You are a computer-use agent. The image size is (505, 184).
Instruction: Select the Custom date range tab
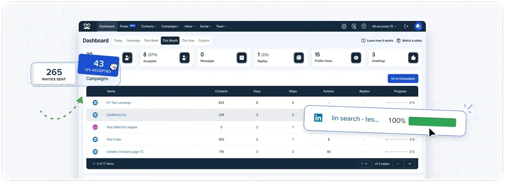pyautogui.click(x=204, y=41)
